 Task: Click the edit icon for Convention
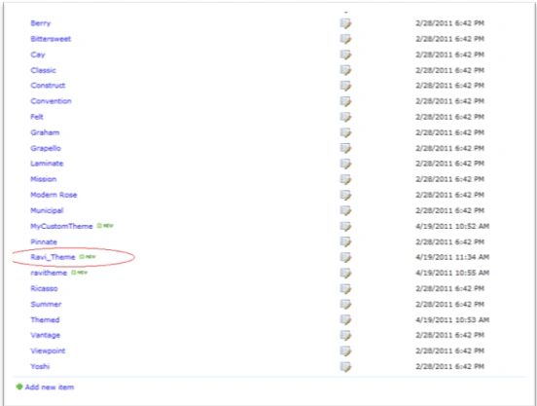[x=345, y=101]
